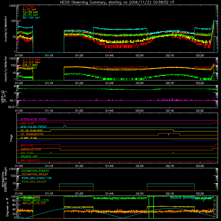Screen dimensions: 221x221
Task: Select the NON_SOLAR_EVENT flag label
Action: (33, 127)
